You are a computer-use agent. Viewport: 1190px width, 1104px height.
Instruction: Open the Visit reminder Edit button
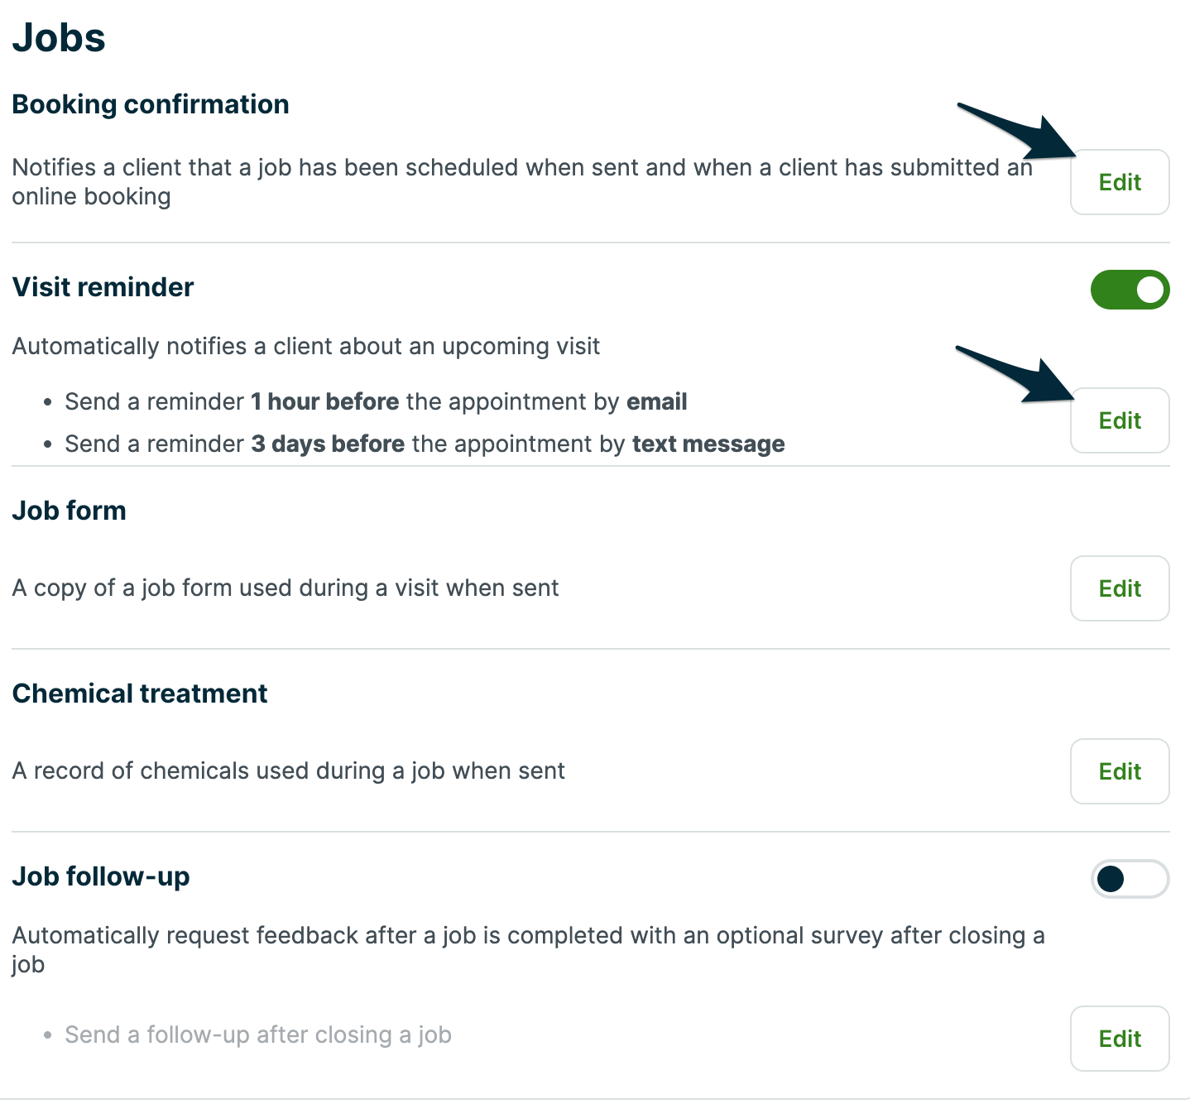point(1119,420)
